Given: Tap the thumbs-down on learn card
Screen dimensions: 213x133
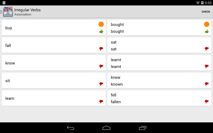Looking at the screenshot, I should (x=101, y=102).
